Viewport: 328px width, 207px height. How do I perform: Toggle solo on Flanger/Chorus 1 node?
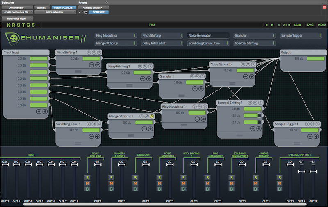[152, 116]
